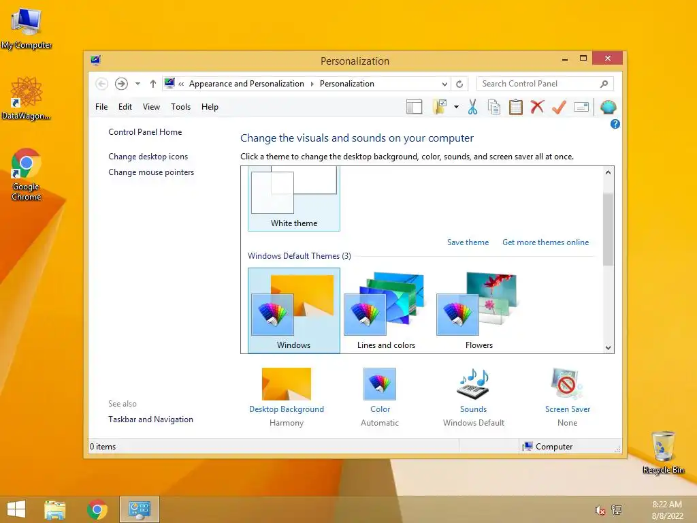Click the theme list scroll up arrow
The image size is (697, 523).
(x=608, y=172)
